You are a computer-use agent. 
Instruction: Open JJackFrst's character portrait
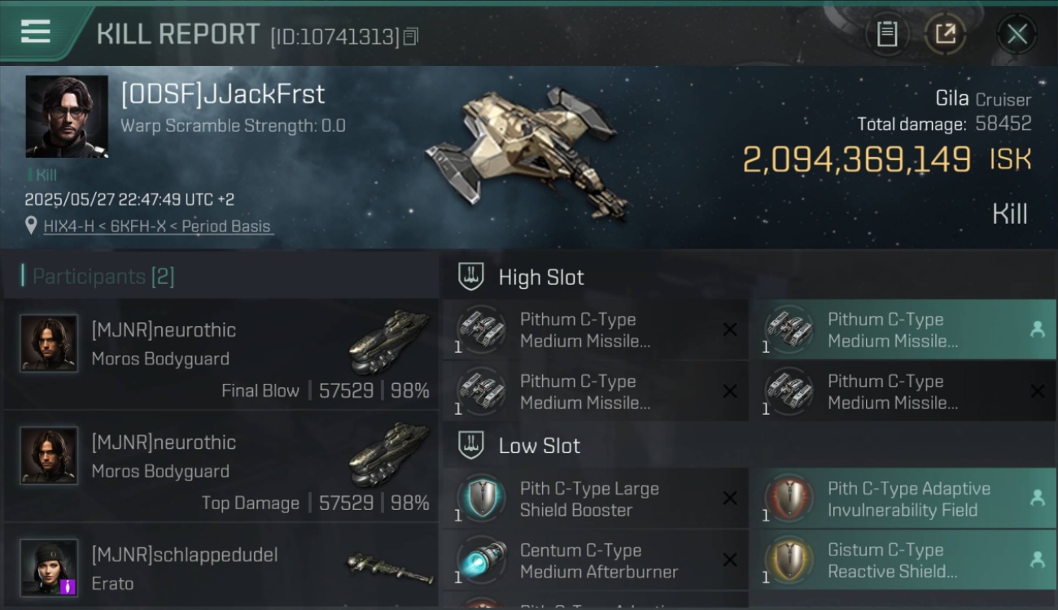click(67, 116)
